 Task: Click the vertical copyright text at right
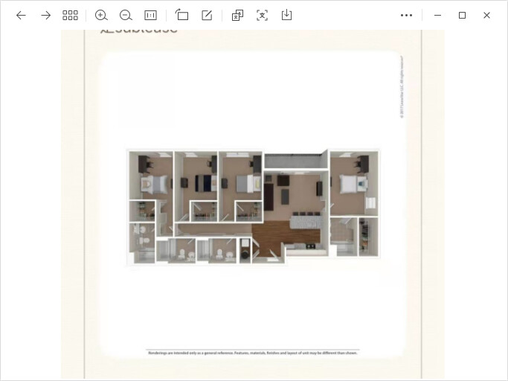point(400,88)
